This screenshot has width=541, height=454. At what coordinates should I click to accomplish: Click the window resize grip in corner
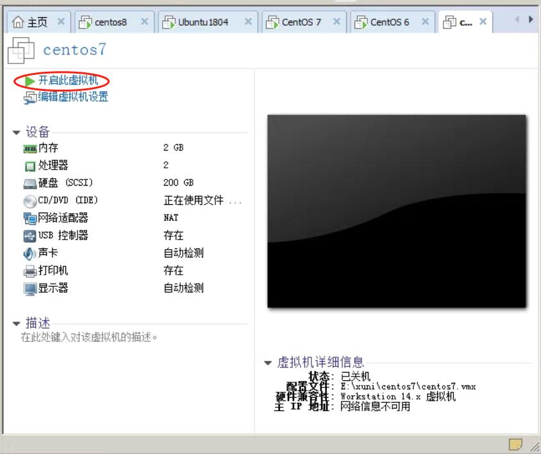pyautogui.click(x=535, y=447)
